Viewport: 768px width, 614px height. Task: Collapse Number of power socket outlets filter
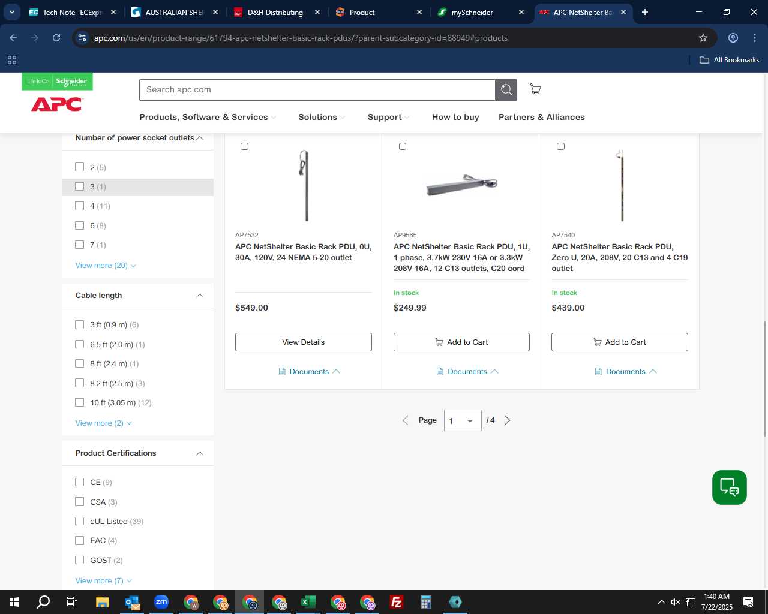tap(200, 138)
